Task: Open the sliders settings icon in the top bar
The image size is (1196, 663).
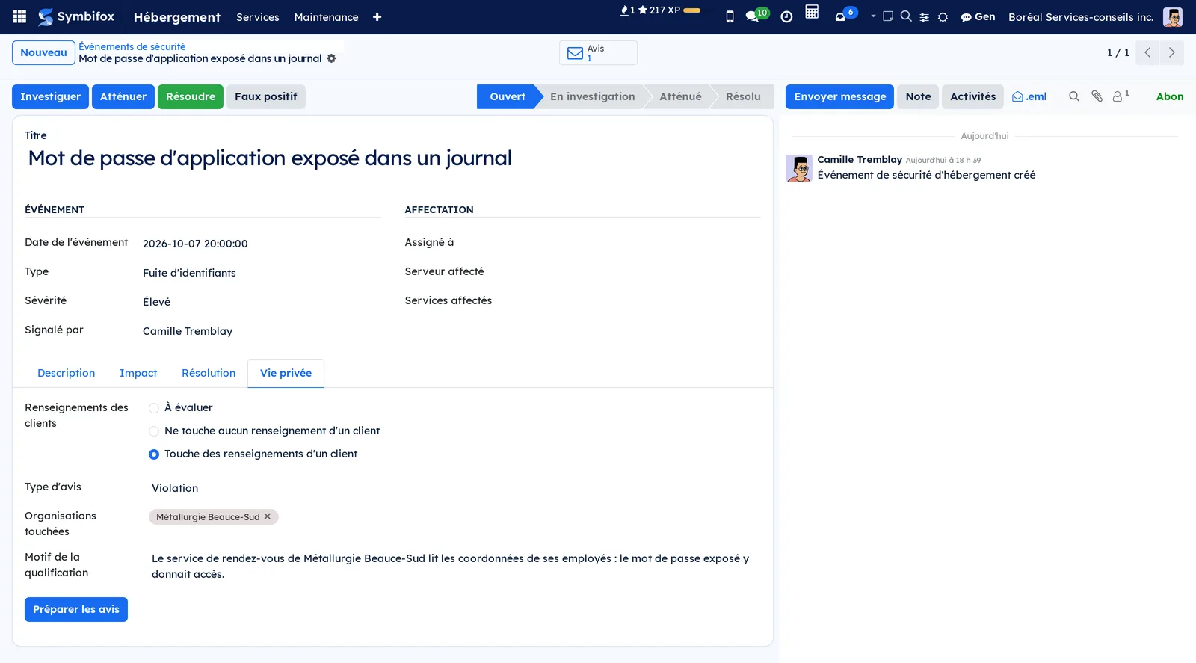Action: 924,17
